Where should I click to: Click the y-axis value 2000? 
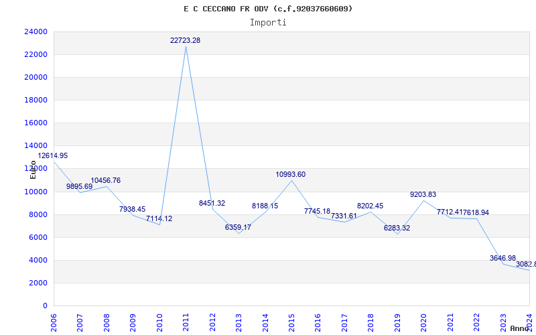[x=38, y=283]
